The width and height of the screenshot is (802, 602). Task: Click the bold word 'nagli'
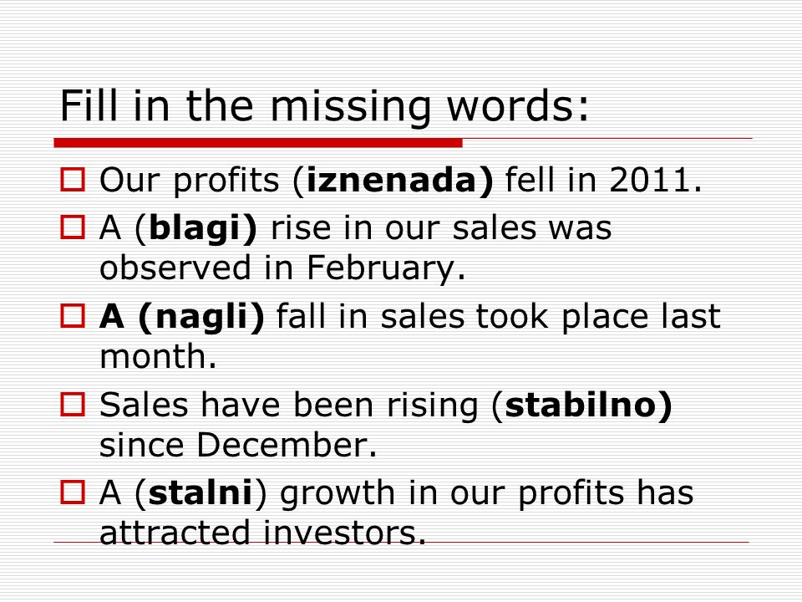(x=201, y=318)
